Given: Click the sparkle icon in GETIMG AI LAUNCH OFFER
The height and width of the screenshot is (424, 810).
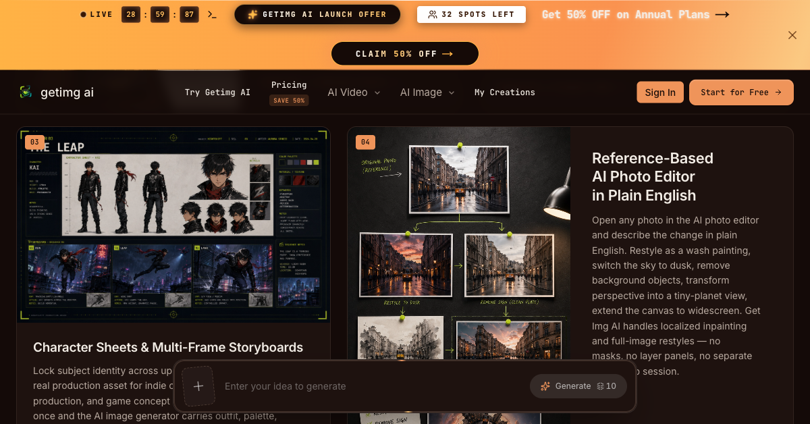Looking at the screenshot, I should tap(252, 14).
